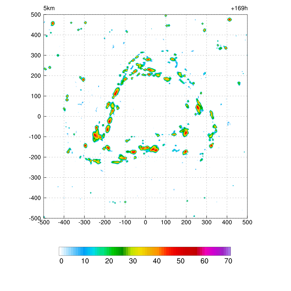
Task: Click the color scale label 10
Action: [x=85, y=261]
